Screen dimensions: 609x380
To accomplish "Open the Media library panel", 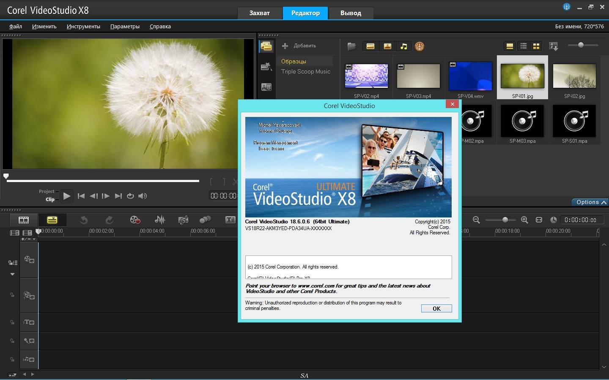I will 266,46.
